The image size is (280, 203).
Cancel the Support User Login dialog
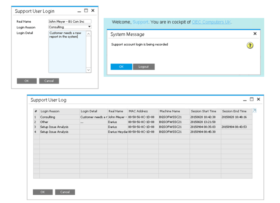[x=49, y=81]
